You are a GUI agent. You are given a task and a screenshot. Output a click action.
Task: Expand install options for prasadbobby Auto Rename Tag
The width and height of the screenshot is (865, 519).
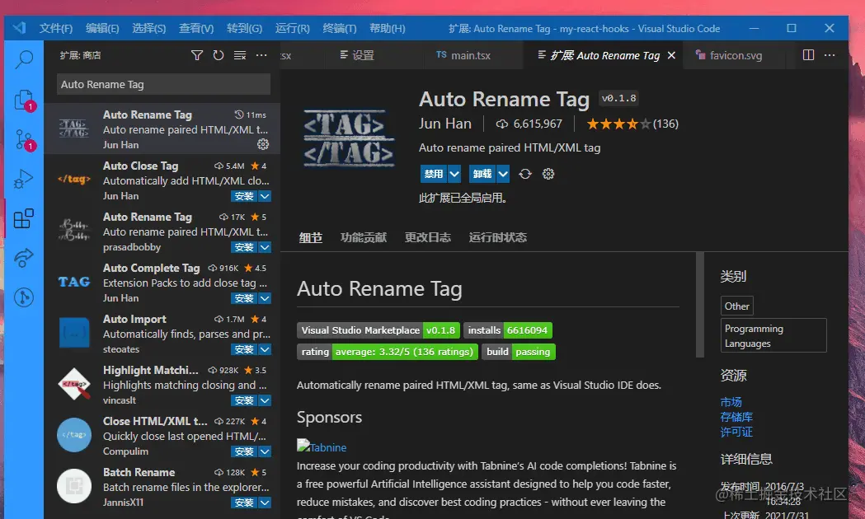tap(265, 247)
